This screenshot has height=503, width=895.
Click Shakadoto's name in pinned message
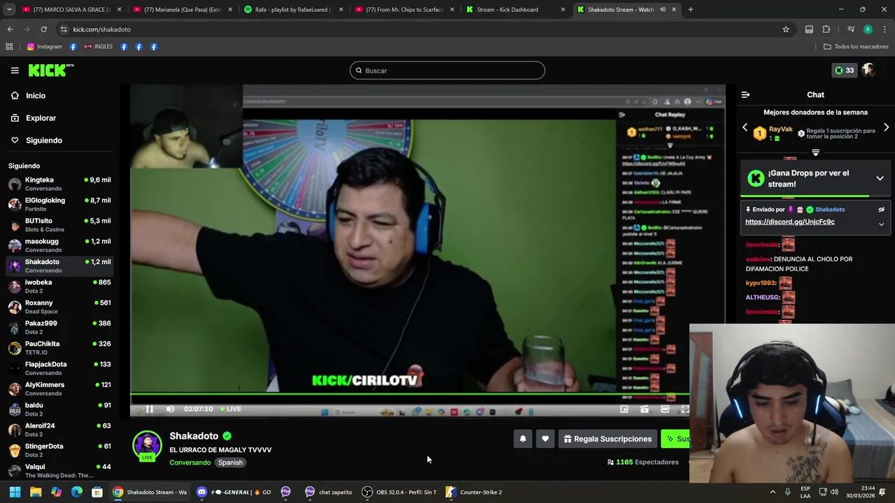(x=830, y=210)
